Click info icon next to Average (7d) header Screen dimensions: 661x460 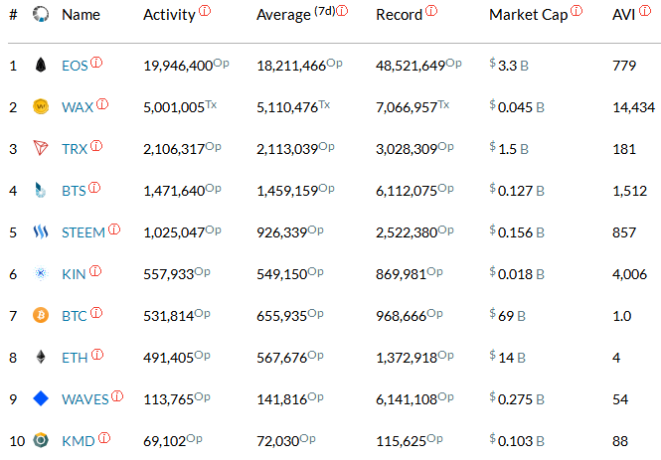click(342, 11)
